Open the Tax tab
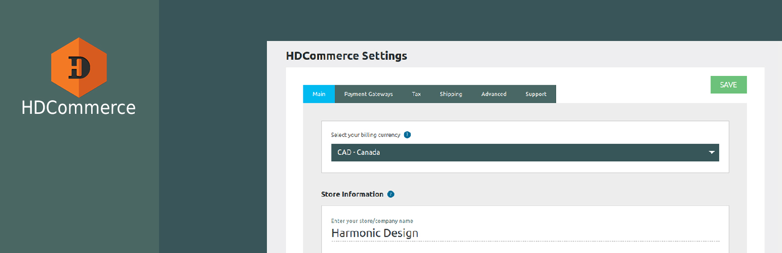 (416, 94)
